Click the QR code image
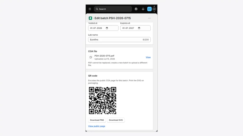243x136 pixels. [x=102, y=101]
